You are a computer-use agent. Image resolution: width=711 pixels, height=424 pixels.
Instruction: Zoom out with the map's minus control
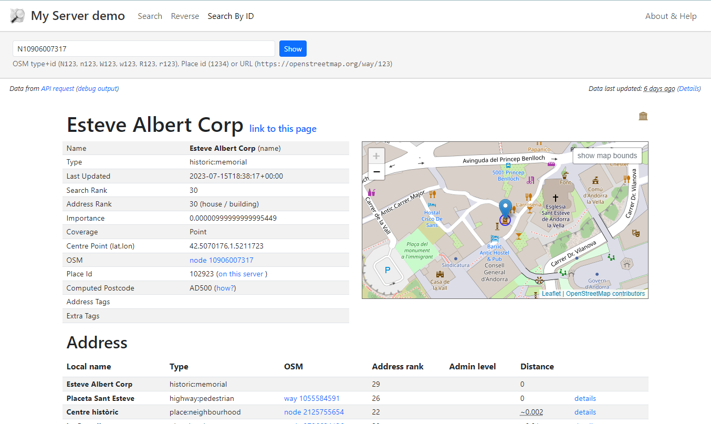click(376, 172)
